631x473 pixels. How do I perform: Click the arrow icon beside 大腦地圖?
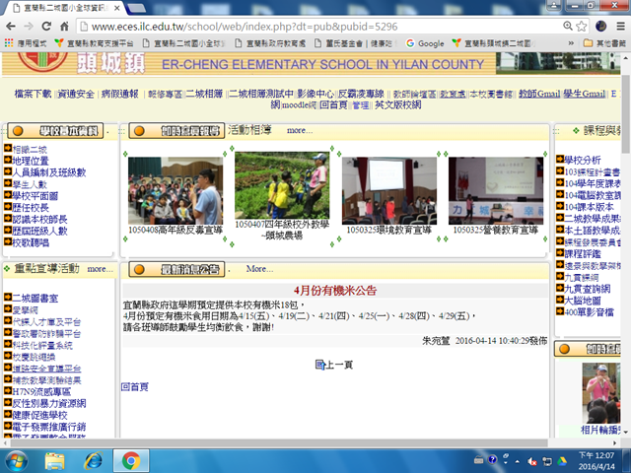click(x=560, y=300)
